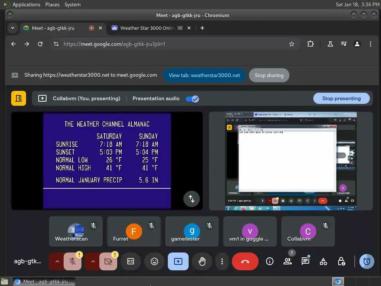This screenshot has width=381, height=286.
Task: Open the browser profile icon
Action: click(357, 44)
